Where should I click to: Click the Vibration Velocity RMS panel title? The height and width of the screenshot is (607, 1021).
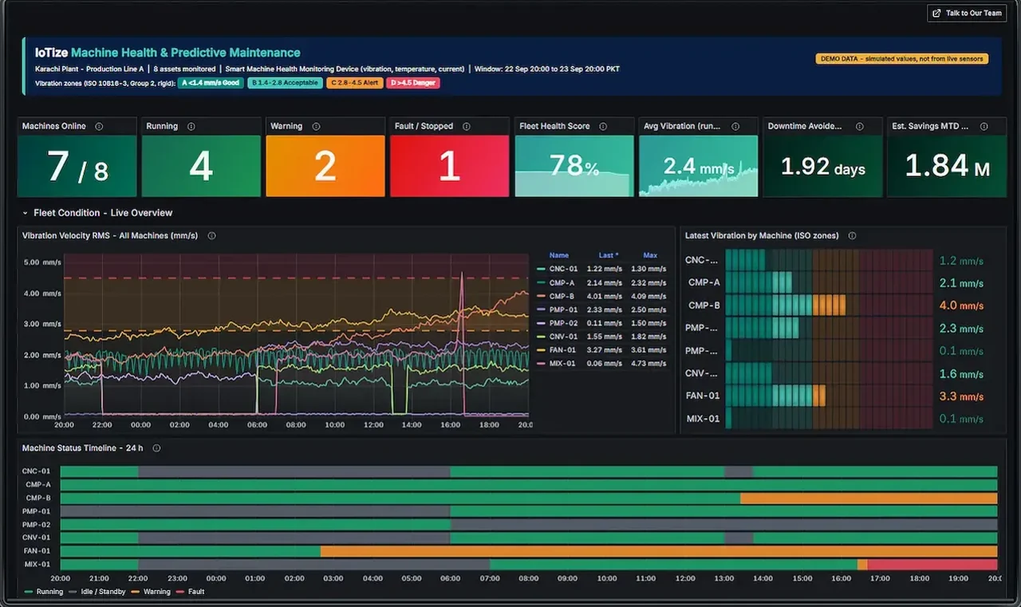point(110,235)
